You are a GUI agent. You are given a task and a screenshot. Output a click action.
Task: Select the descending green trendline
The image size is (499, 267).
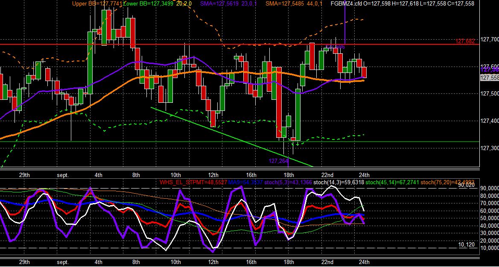[x=232, y=136]
